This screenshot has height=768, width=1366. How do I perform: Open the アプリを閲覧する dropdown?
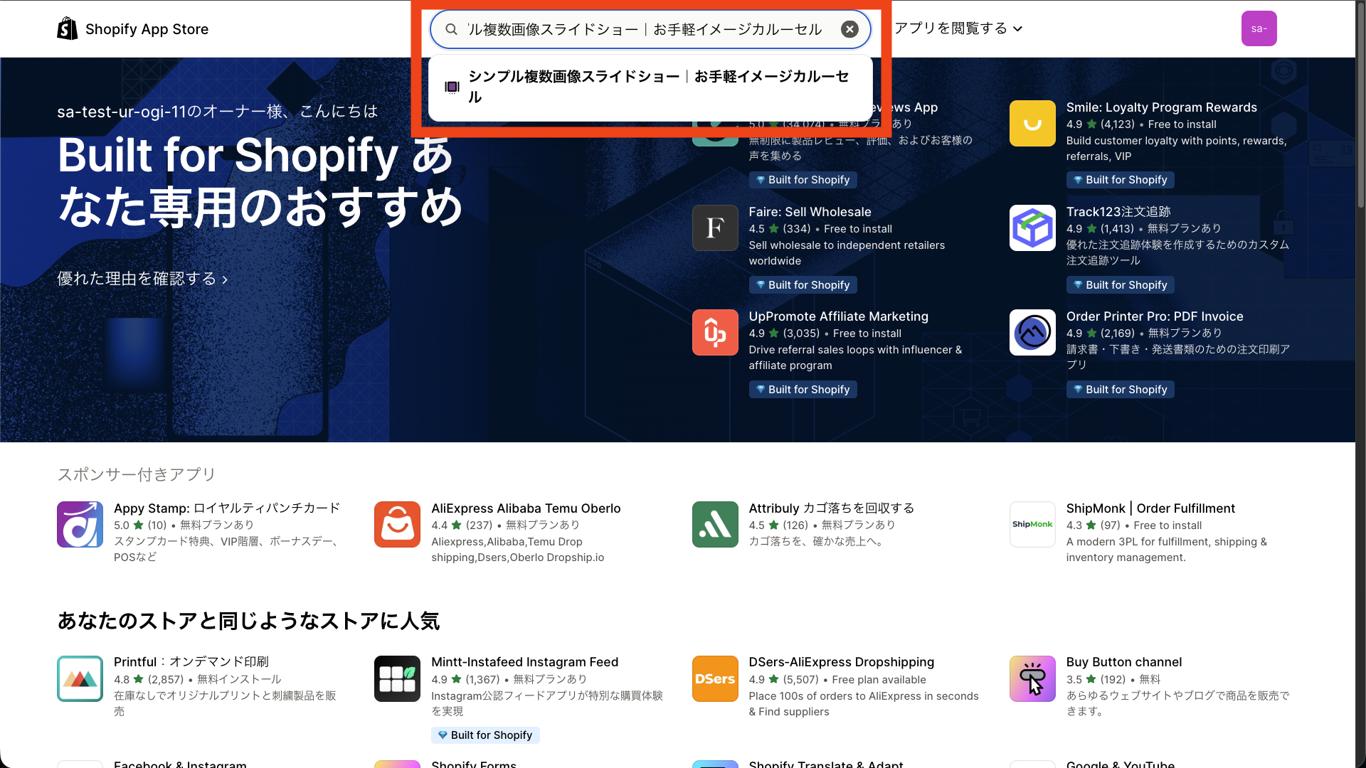pyautogui.click(x=957, y=28)
